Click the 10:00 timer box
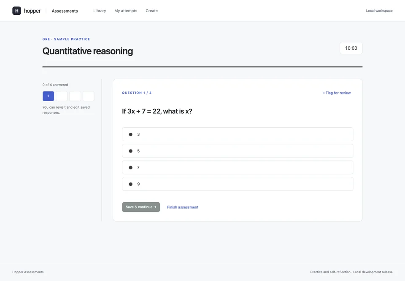This screenshot has height=281, width=405. [x=351, y=48]
